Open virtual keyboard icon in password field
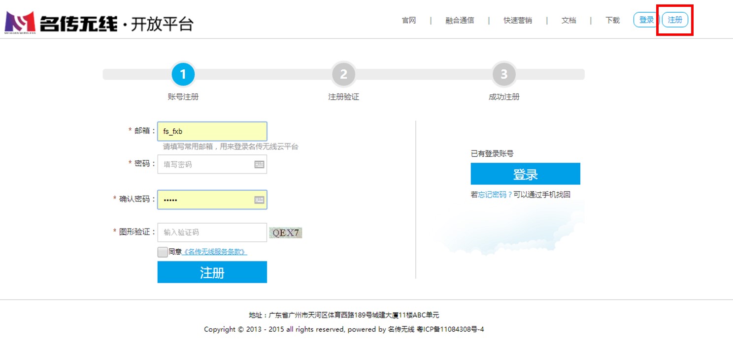This screenshot has width=733, height=348. [x=259, y=165]
